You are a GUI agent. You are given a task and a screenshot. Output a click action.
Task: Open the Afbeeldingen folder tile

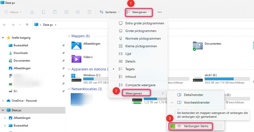coord(86,46)
